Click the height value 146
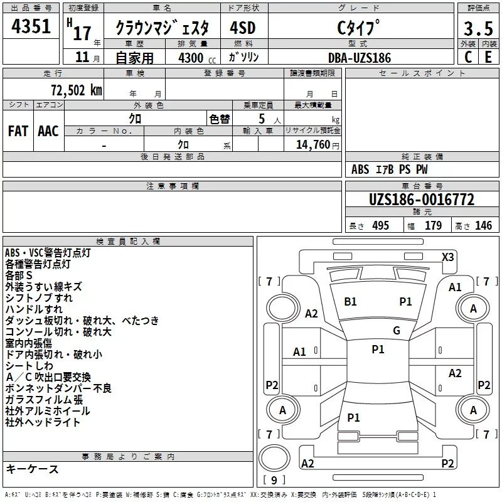 coord(483,225)
